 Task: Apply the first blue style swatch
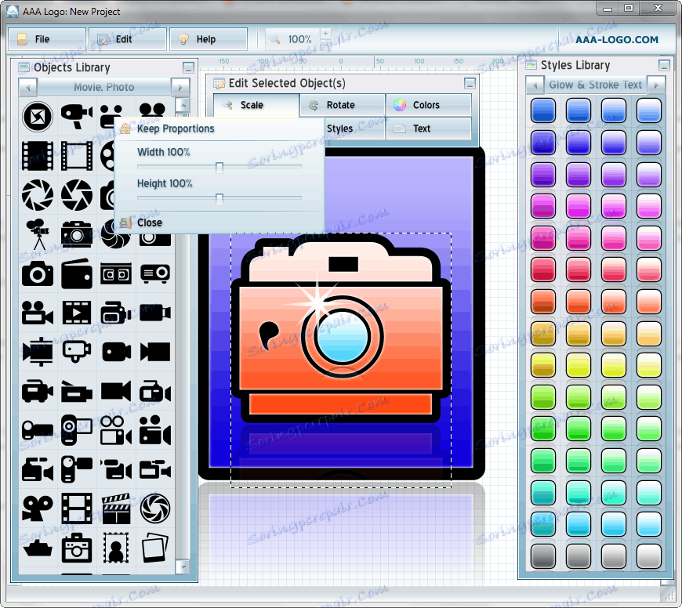tap(543, 110)
